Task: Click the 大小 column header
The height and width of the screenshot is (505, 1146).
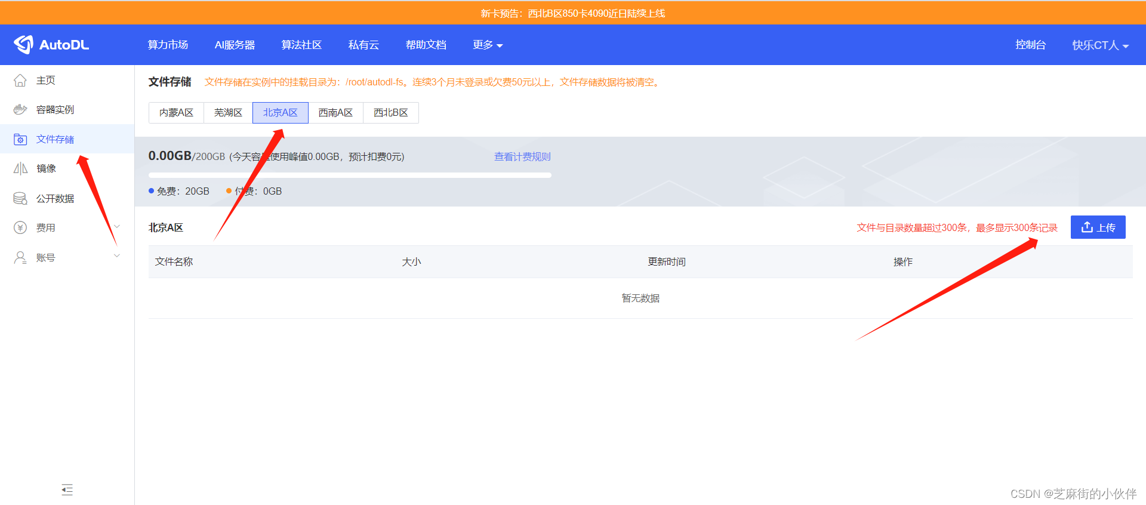Action: (411, 261)
